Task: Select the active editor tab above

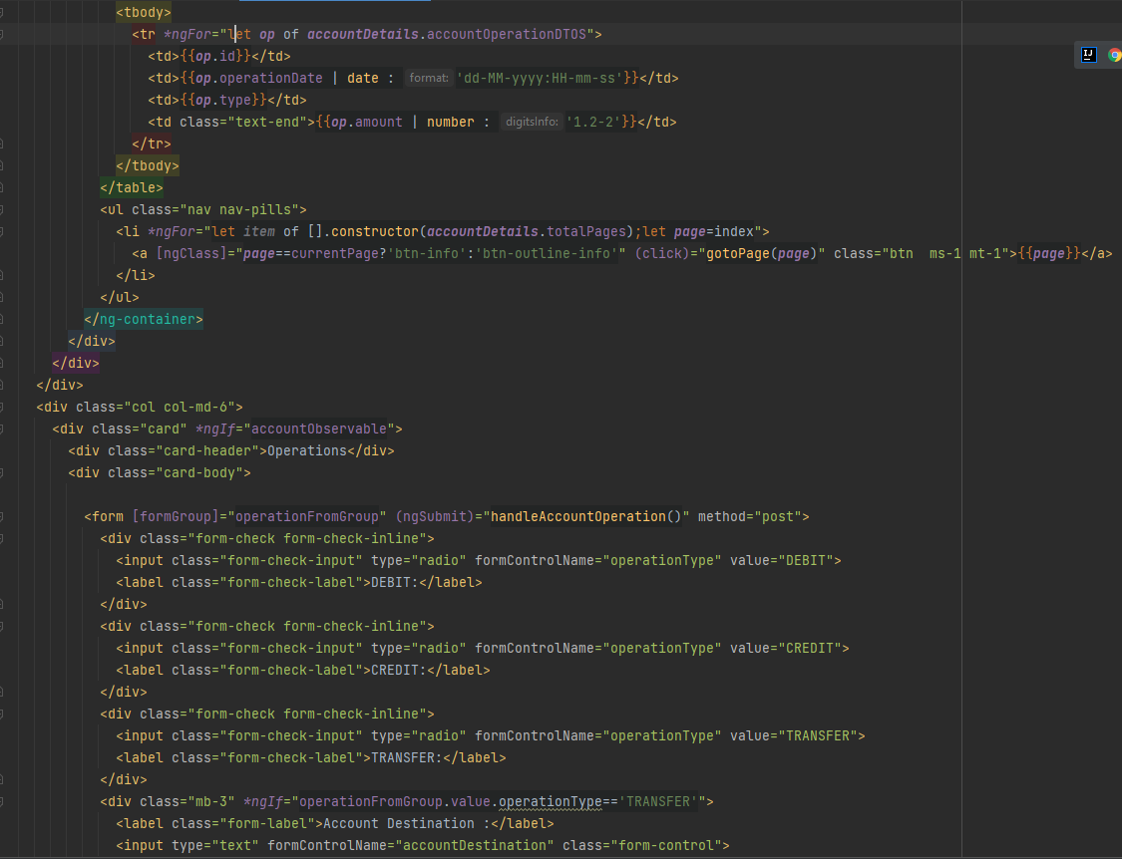Action: pos(334,3)
